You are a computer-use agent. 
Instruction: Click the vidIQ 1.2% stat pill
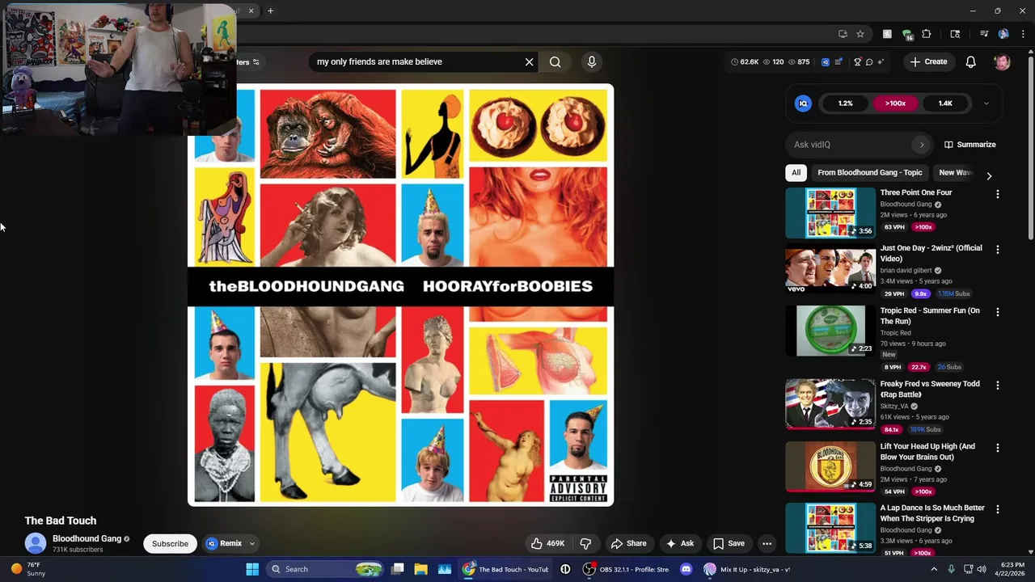[x=845, y=103]
